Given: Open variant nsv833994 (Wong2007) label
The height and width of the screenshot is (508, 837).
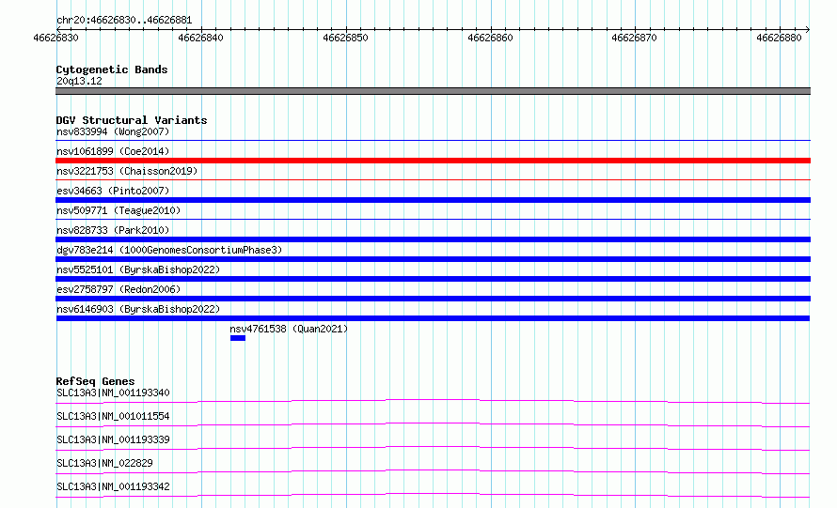Looking at the screenshot, I should point(113,131).
